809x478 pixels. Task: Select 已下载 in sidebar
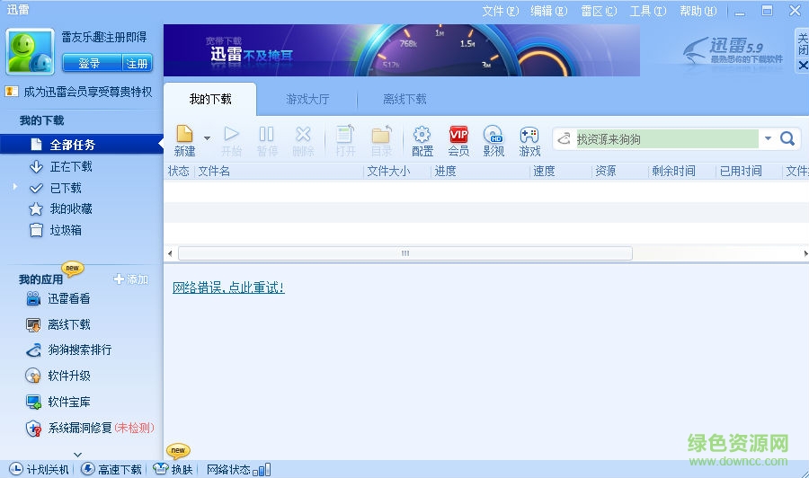pyautogui.click(x=66, y=188)
